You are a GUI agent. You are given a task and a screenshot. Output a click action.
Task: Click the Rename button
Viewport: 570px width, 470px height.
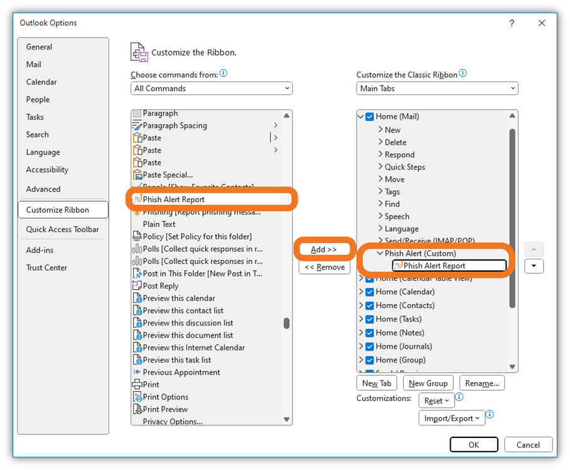[482, 383]
